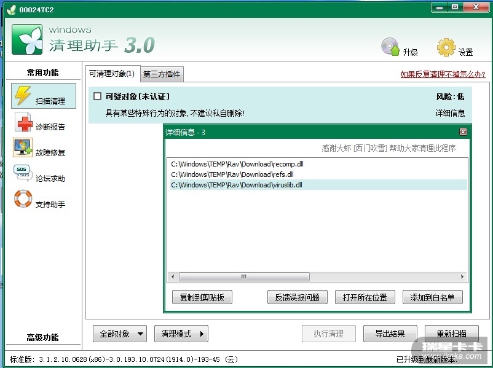Click the 详细信息 link in the risk row

pyautogui.click(x=450, y=113)
